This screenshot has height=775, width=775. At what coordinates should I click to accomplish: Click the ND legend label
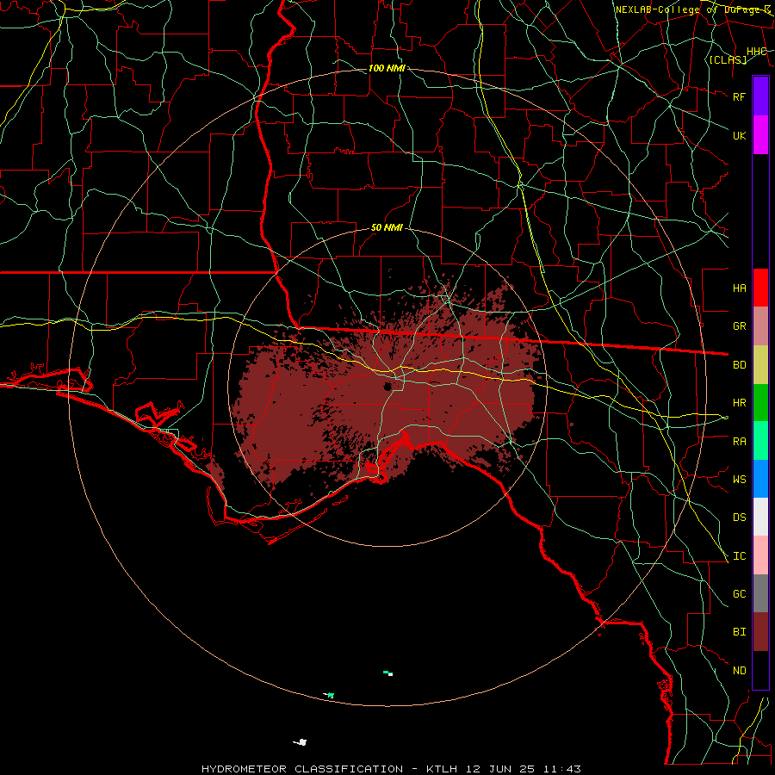click(x=740, y=671)
